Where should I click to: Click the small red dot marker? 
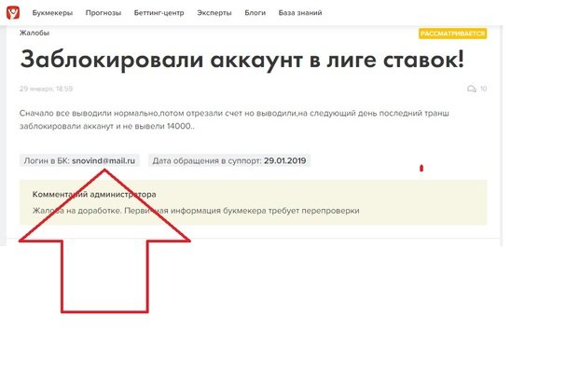pyautogui.click(x=421, y=169)
